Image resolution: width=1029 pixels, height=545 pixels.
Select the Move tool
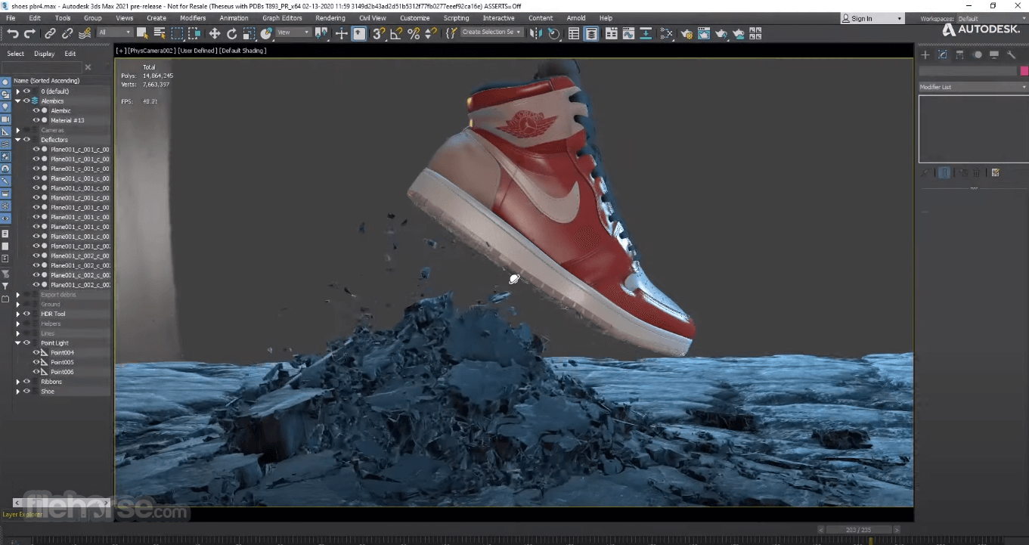[x=215, y=33]
